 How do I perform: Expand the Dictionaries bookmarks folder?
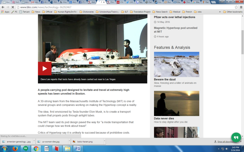87,12
